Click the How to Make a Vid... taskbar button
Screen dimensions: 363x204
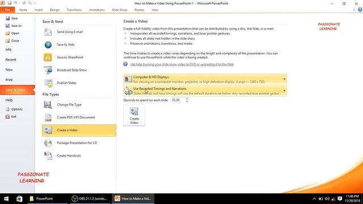coord(133,199)
